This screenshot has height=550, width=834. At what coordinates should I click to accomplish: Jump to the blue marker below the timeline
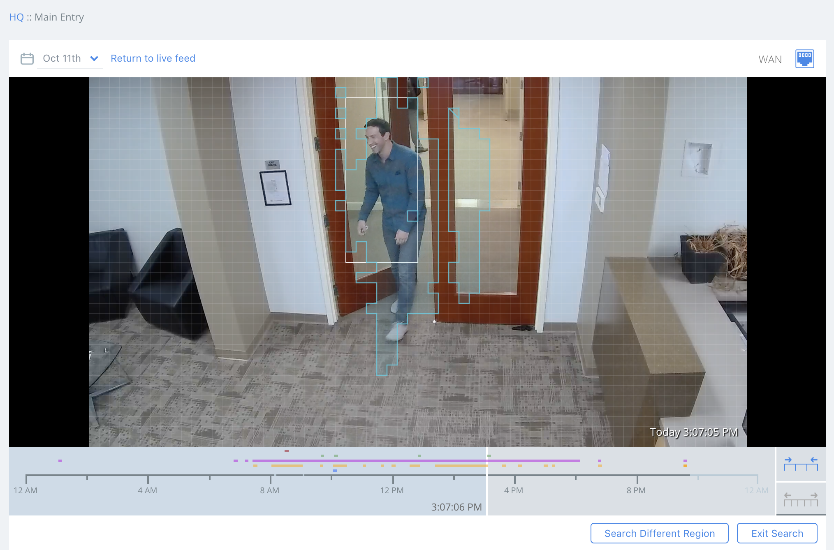(x=335, y=471)
